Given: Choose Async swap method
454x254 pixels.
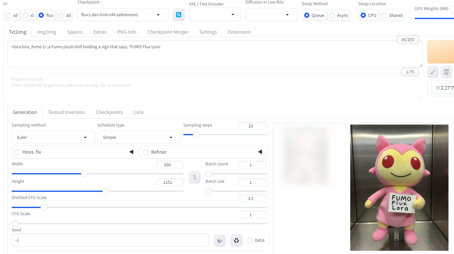Looking at the screenshot, I should pyautogui.click(x=339, y=15).
